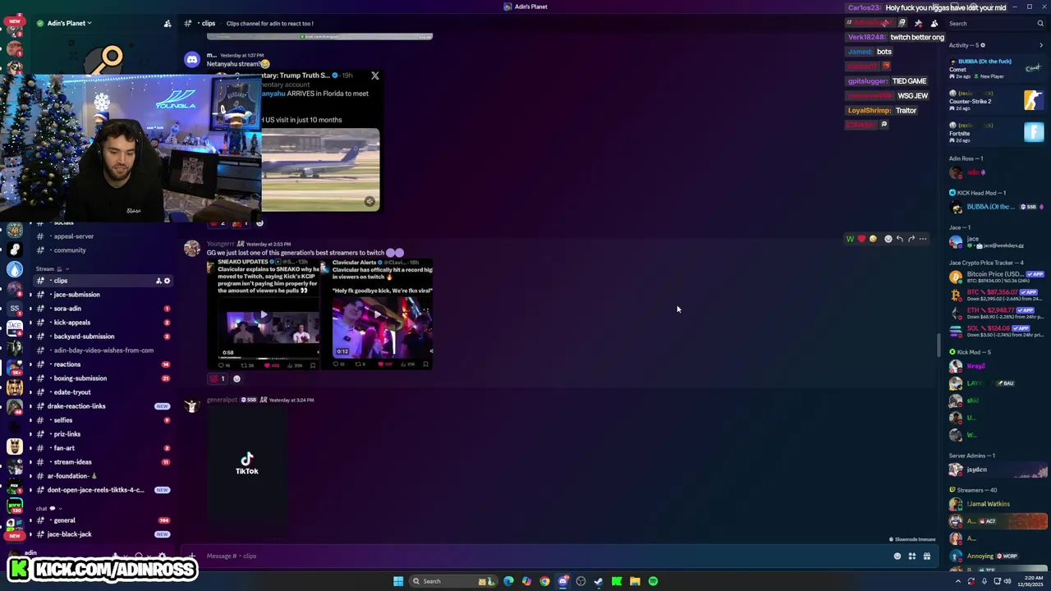Play the Clavicular Alerts video clip
The image size is (1051, 591).
coord(377,315)
